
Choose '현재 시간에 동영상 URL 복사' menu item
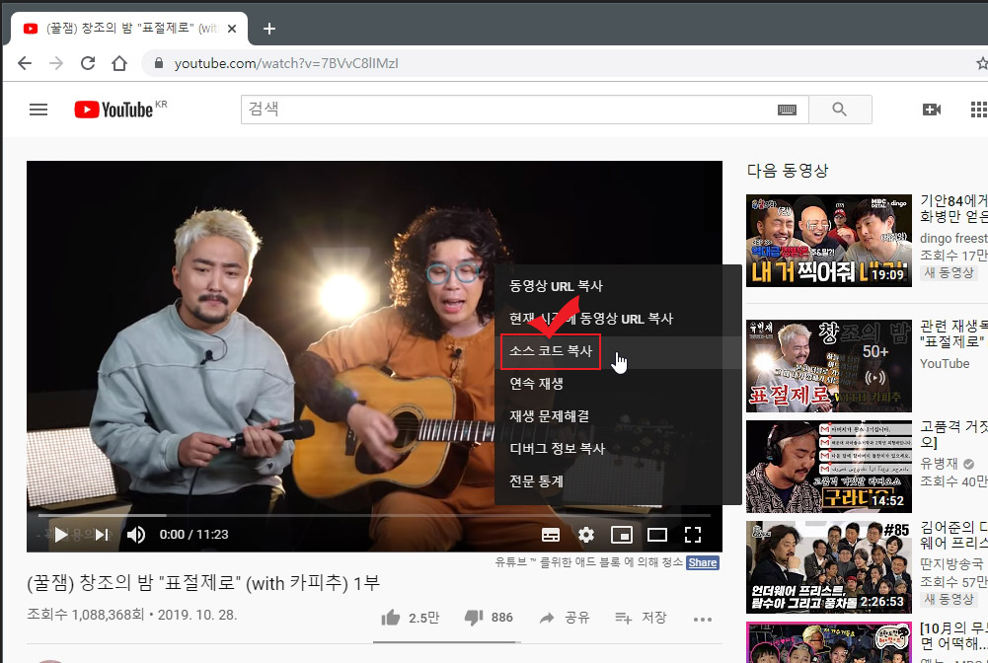618,319
